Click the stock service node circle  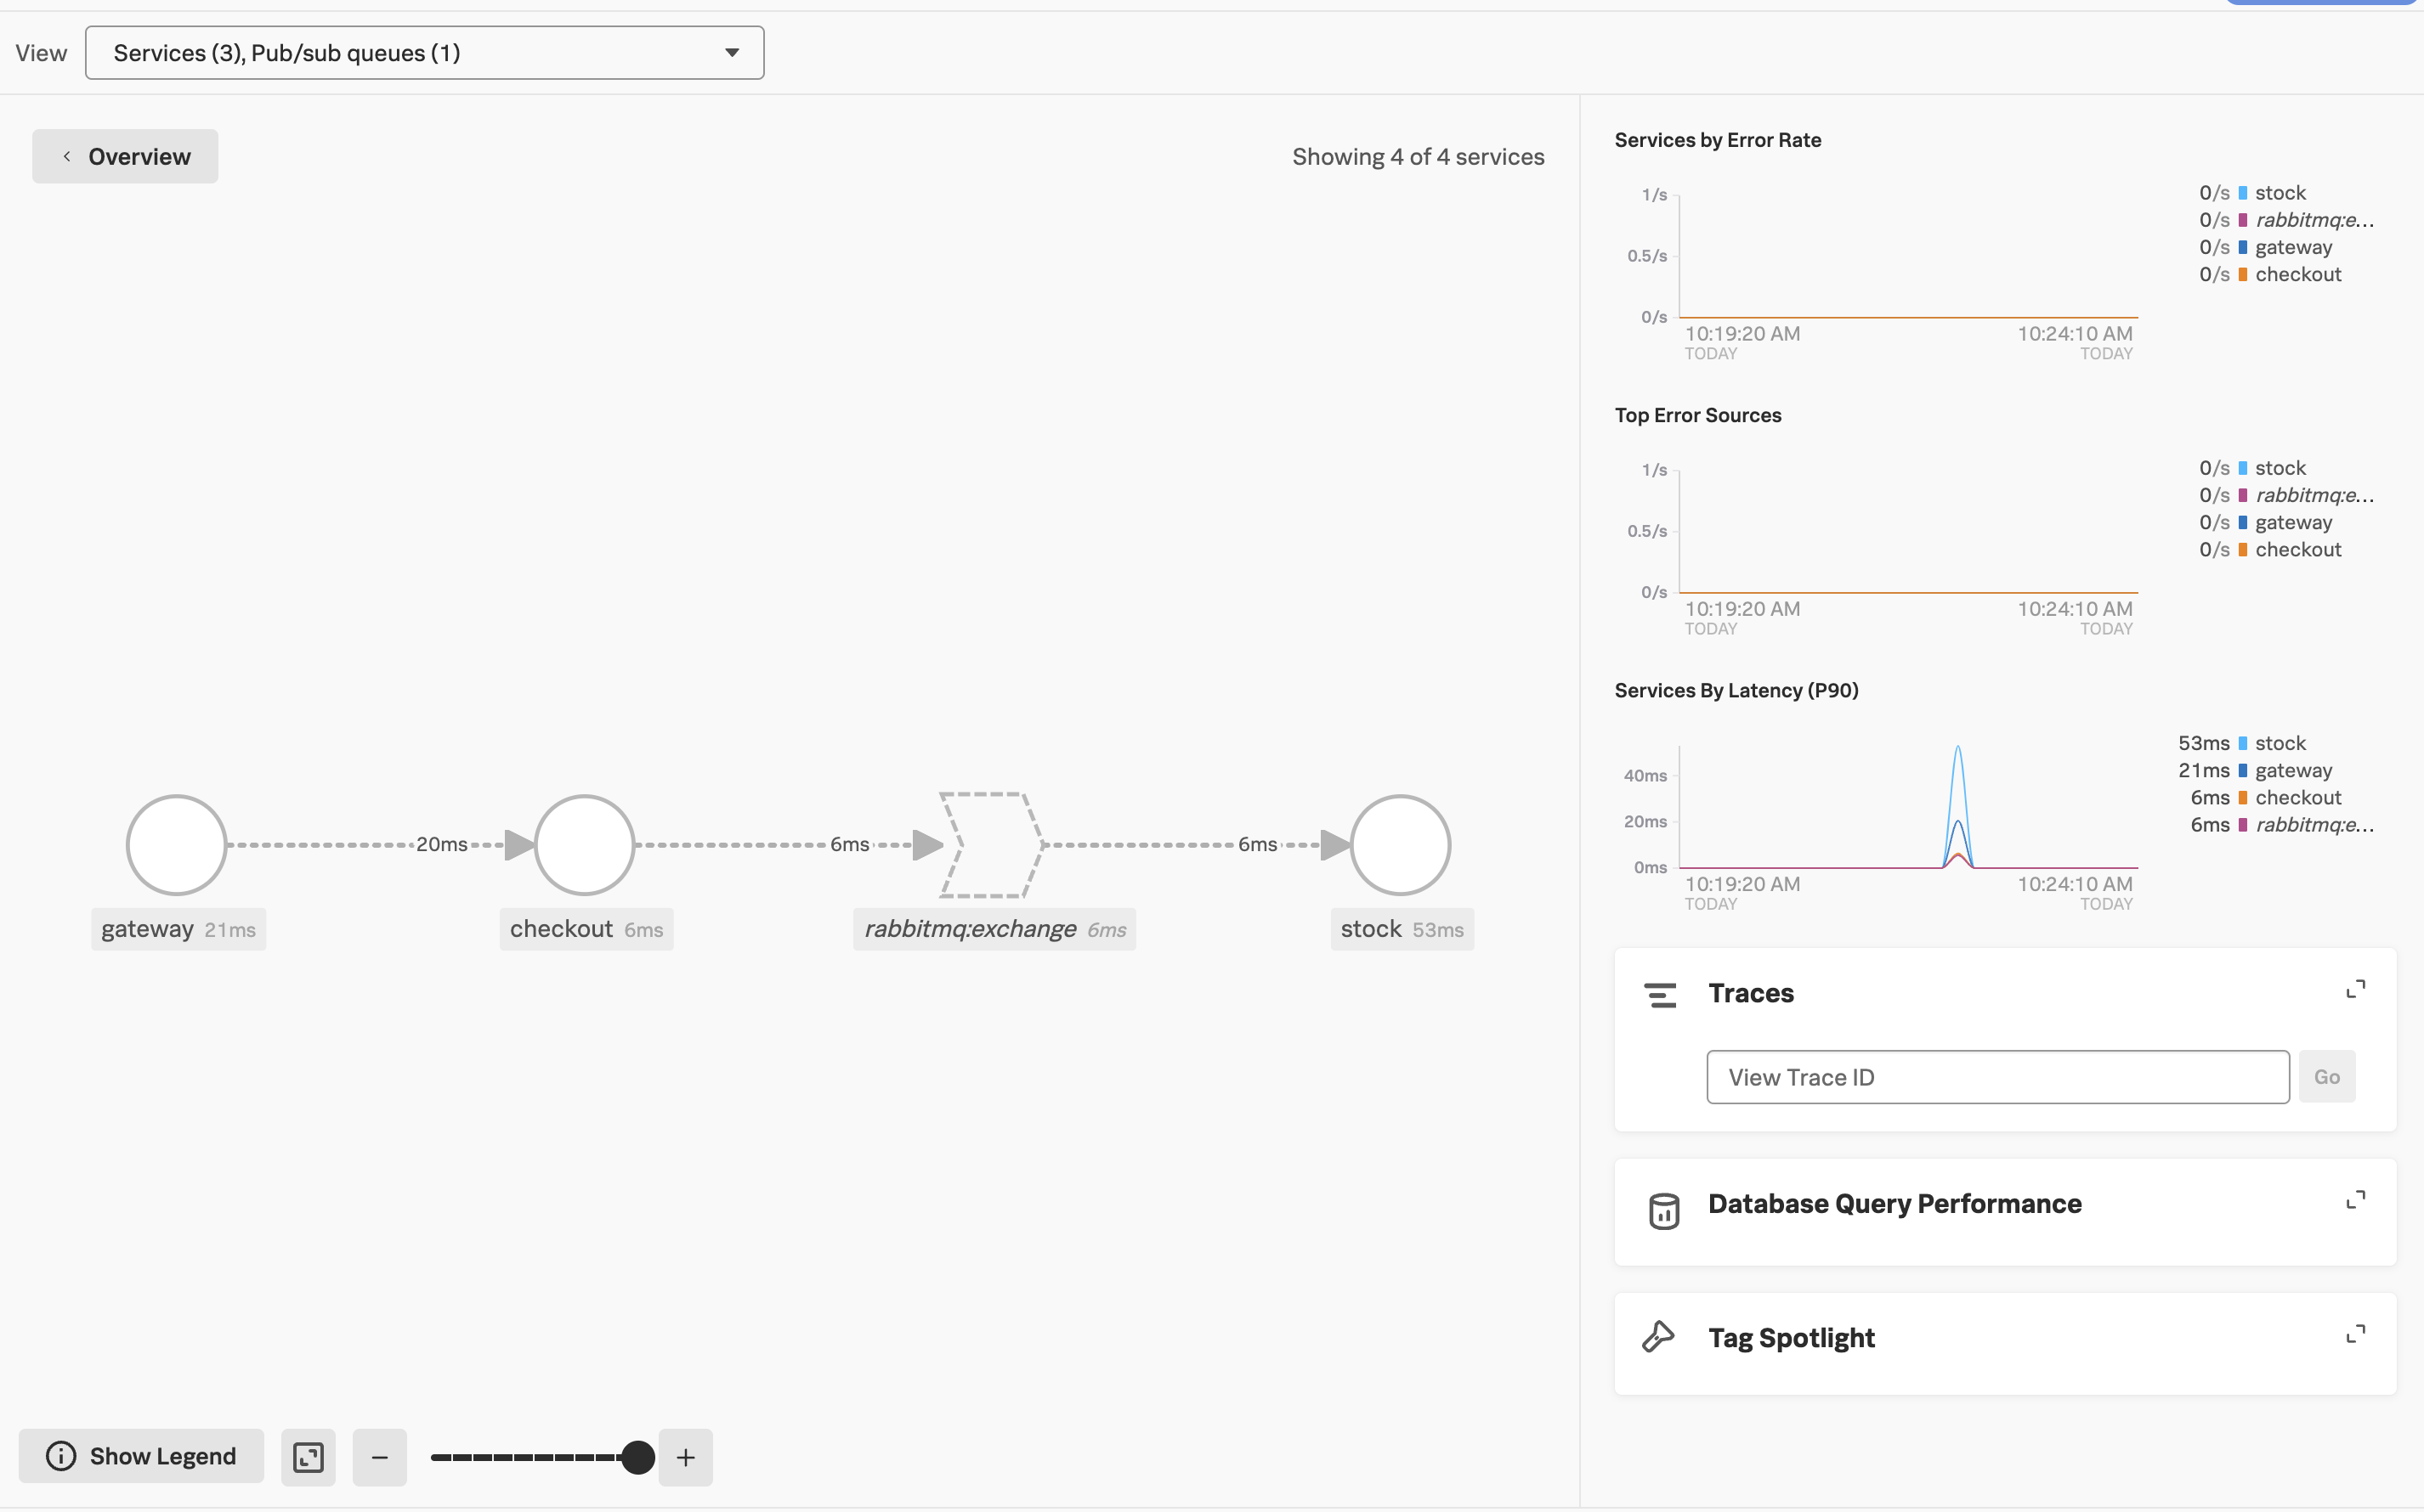coord(1400,845)
